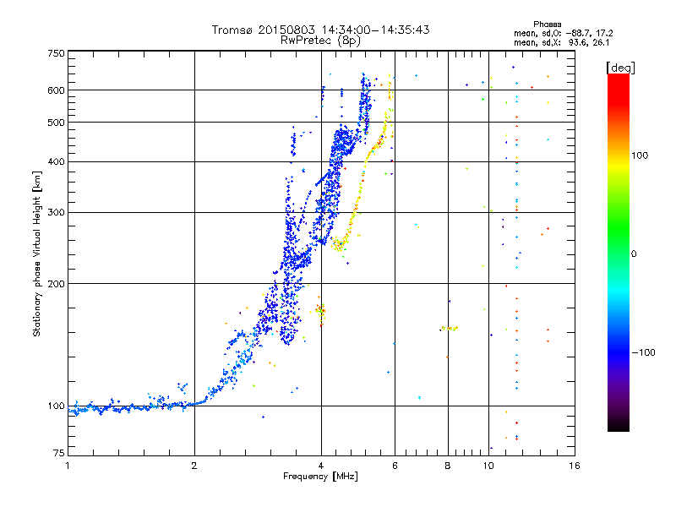Click the x-axis tick label '4'
Viewport: 676px width, 507px height.
coord(321,466)
